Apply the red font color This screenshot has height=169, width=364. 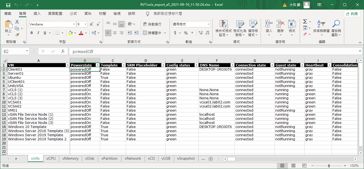pyautogui.click(x=81, y=33)
